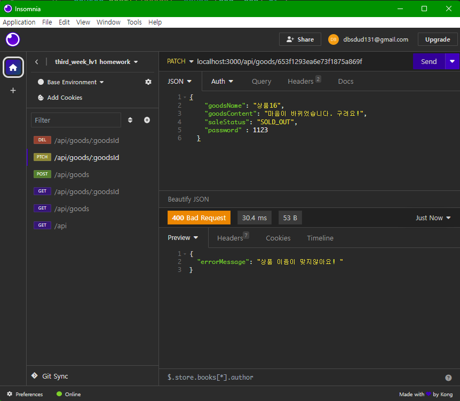Click Add Cookies
Image resolution: width=460 pixels, height=401 pixels.
(60, 98)
